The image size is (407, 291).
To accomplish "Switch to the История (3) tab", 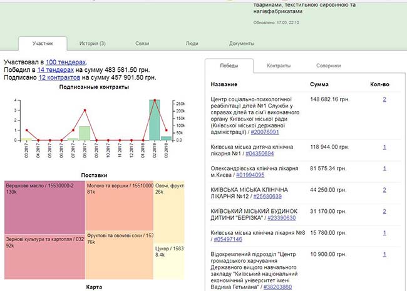I will tap(93, 44).
